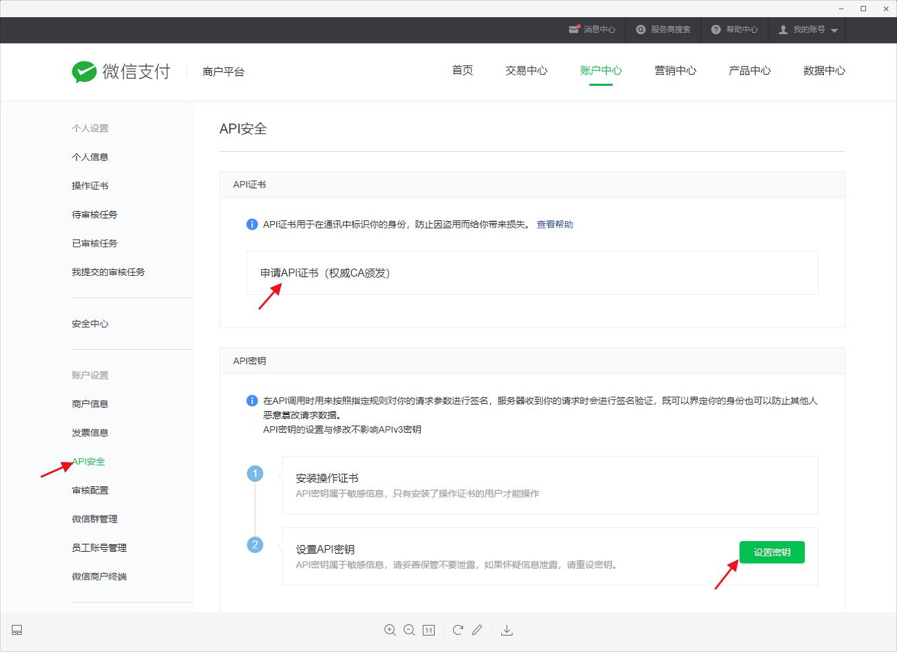Click text 'API密钥的设置与修改不影响APIv3密钥'
Viewport: 897px width, 652px height.
point(342,430)
